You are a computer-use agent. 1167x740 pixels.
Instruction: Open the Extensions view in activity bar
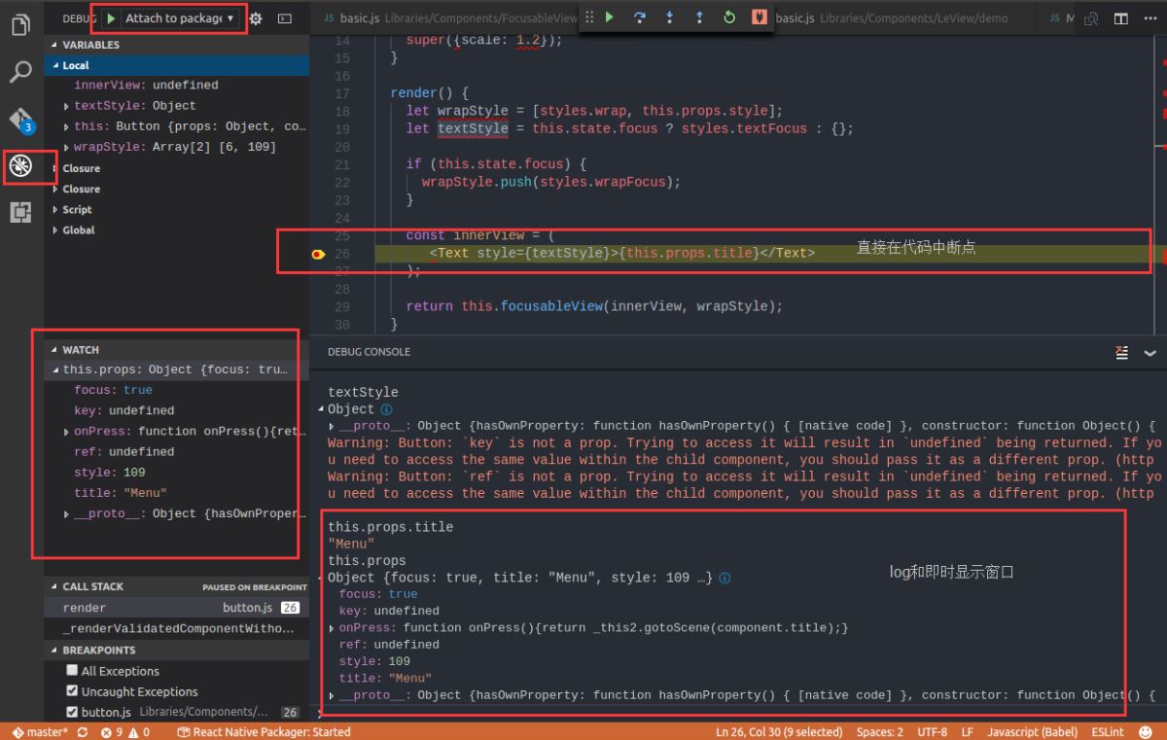[20, 212]
